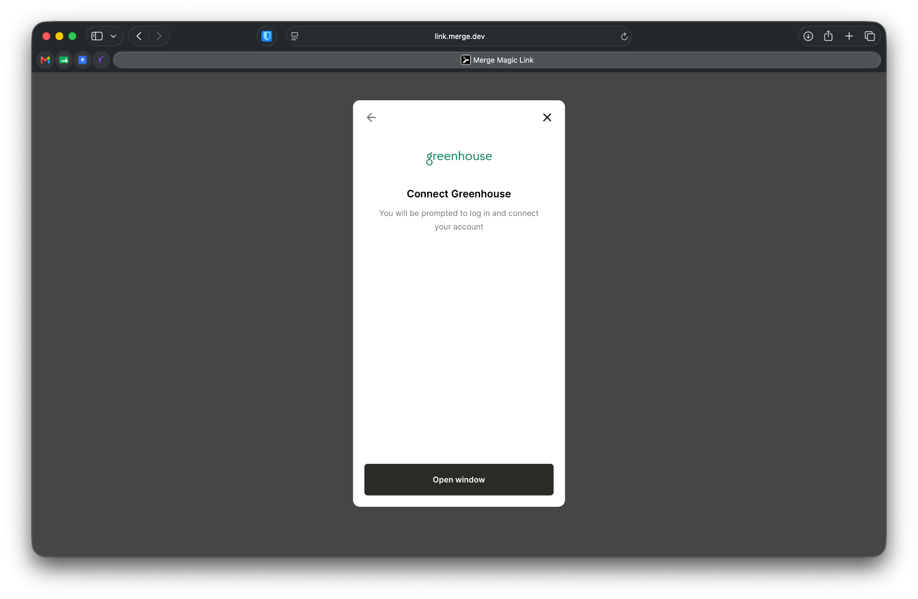This screenshot has width=918, height=599.
Task: Open the blue pinned calendar tab
Action: [82, 60]
